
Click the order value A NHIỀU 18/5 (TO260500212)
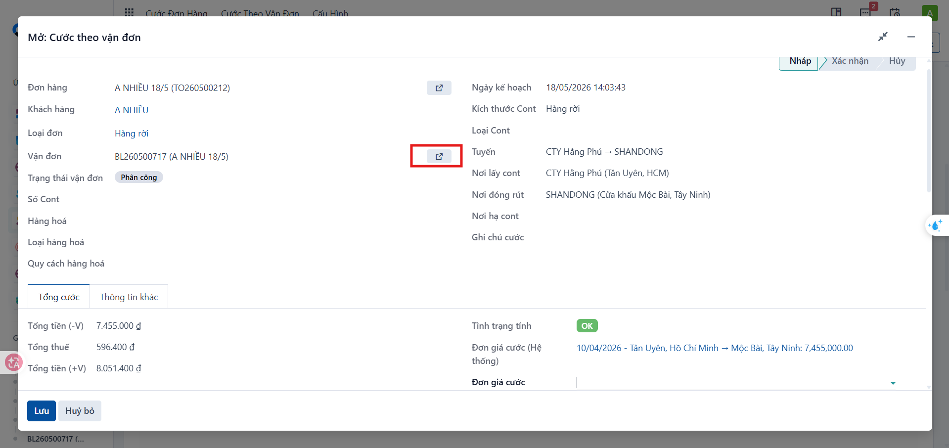point(172,88)
